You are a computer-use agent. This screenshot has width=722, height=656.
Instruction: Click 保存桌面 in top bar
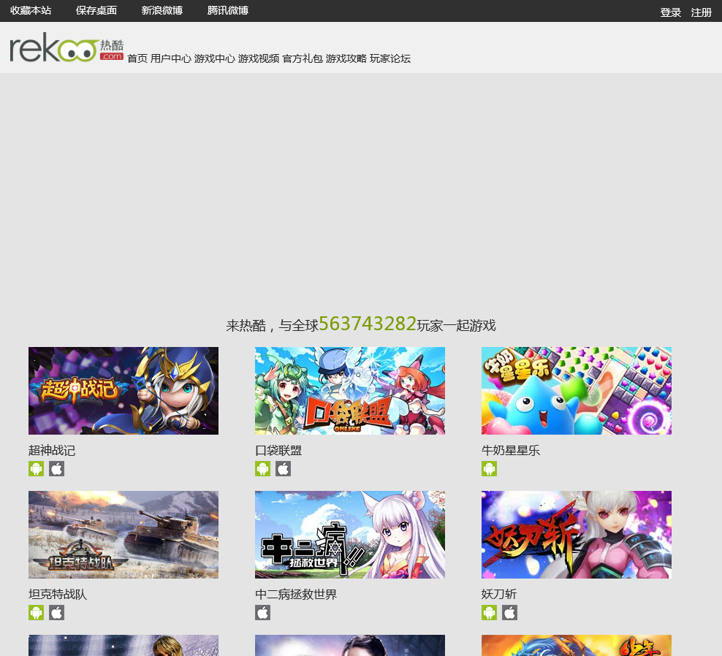point(96,10)
